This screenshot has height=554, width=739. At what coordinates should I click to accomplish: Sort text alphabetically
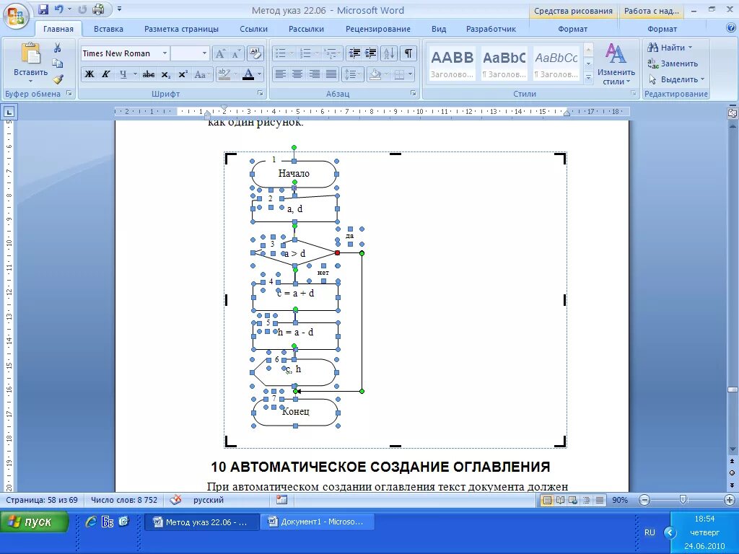click(389, 53)
